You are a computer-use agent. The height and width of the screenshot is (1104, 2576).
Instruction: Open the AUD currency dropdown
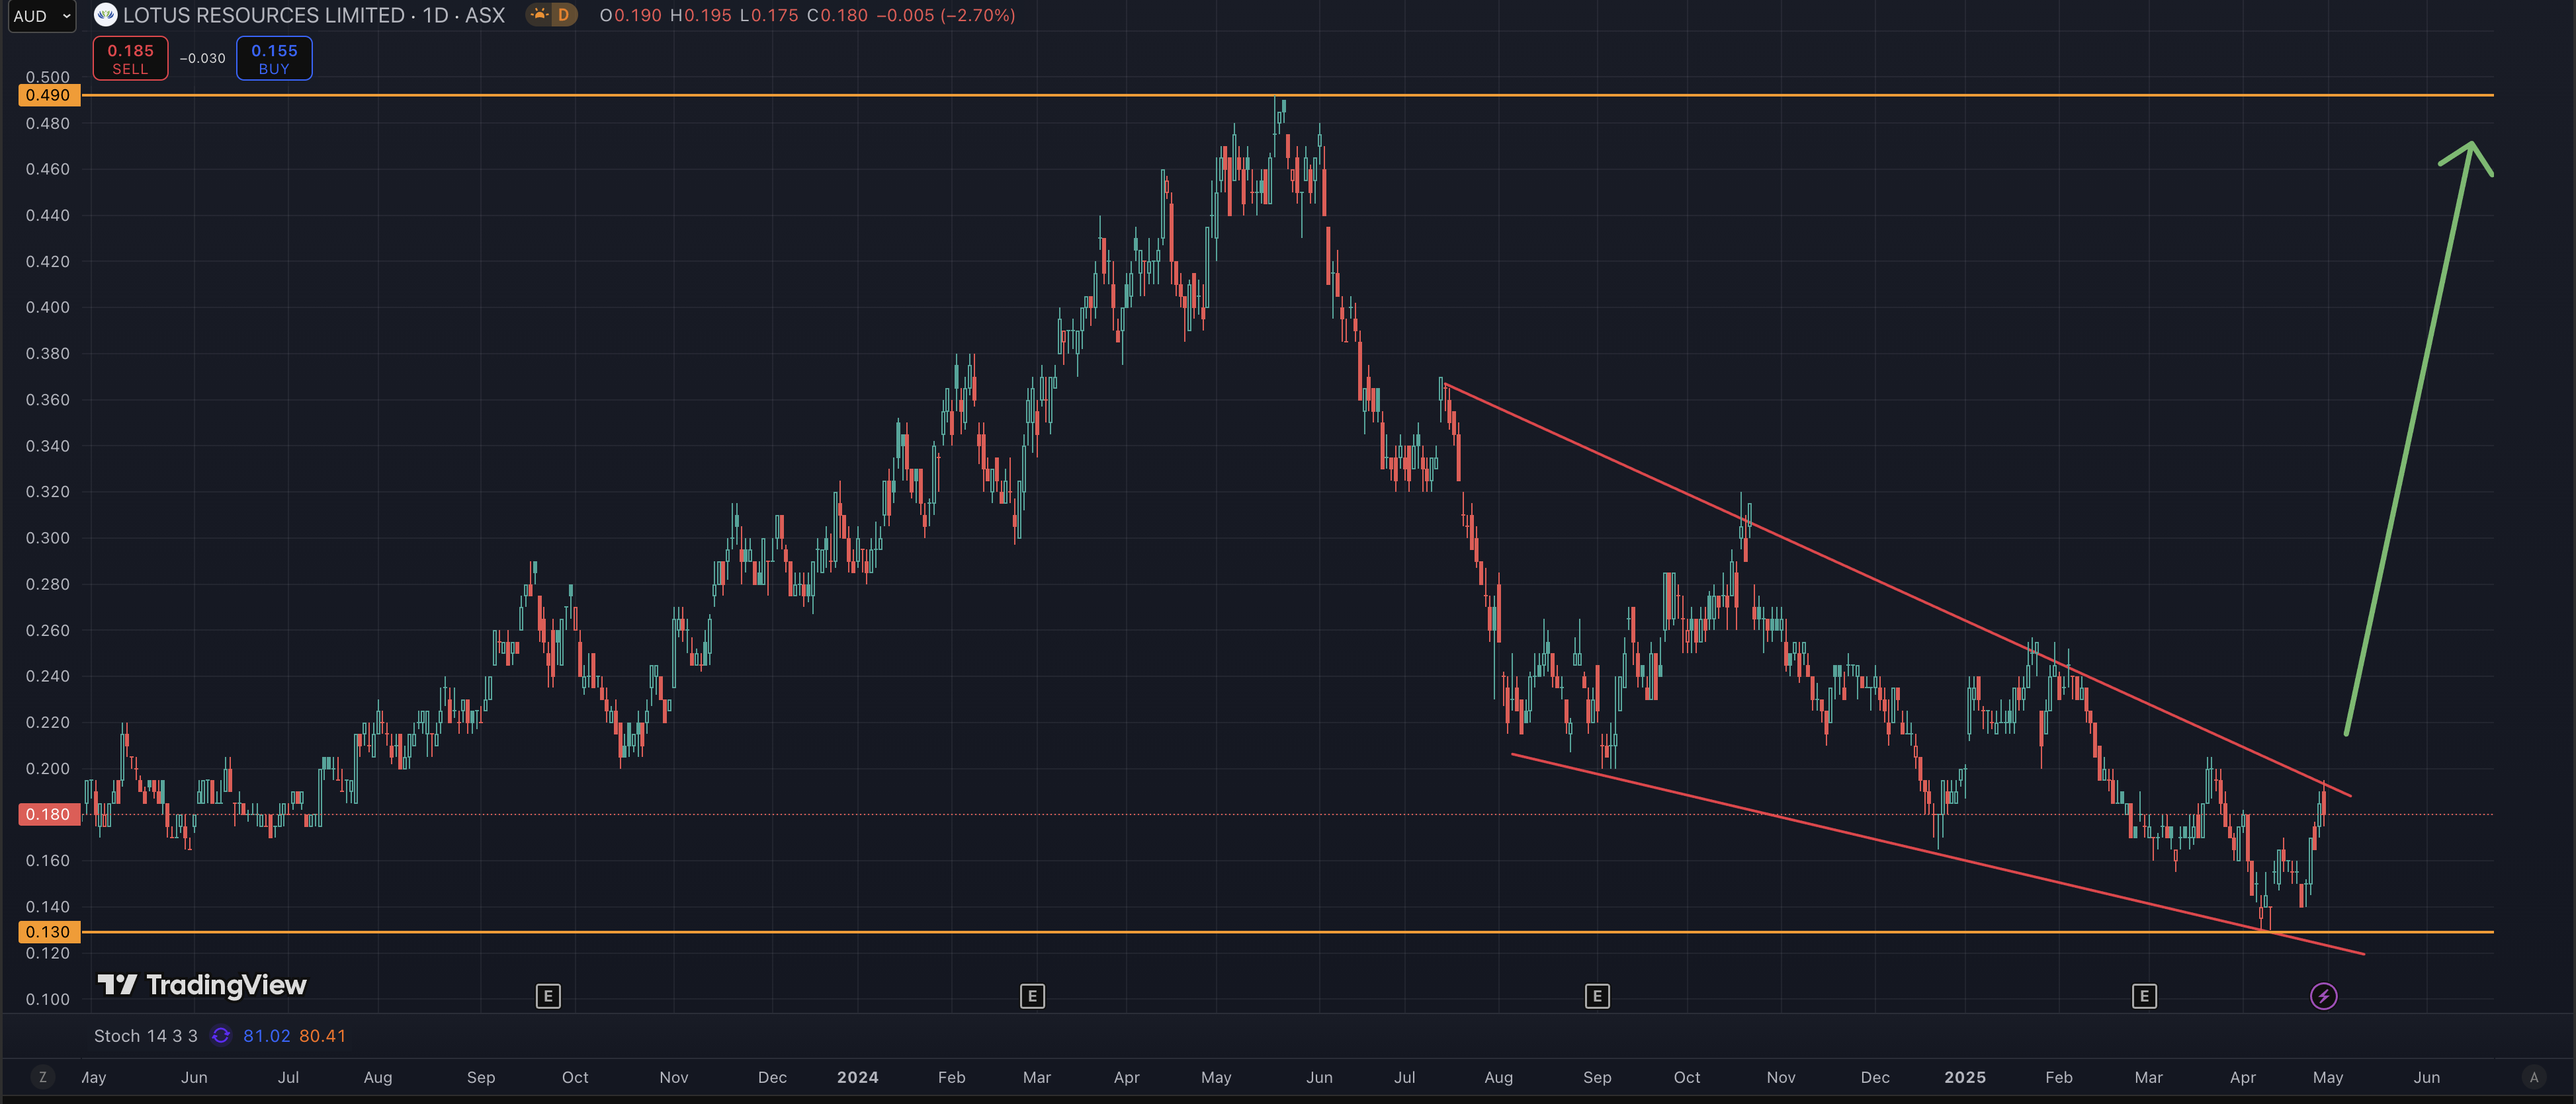(x=41, y=16)
